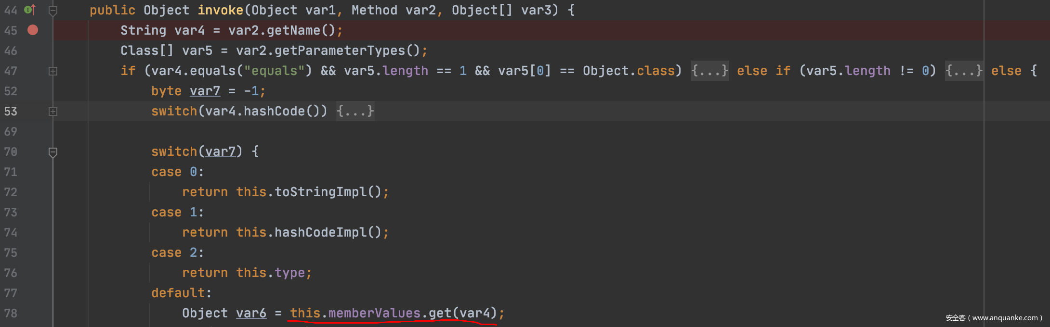Screen dimensions: 1050x327
Task: Remove the breakpoint on line 45
Action: 33,30
